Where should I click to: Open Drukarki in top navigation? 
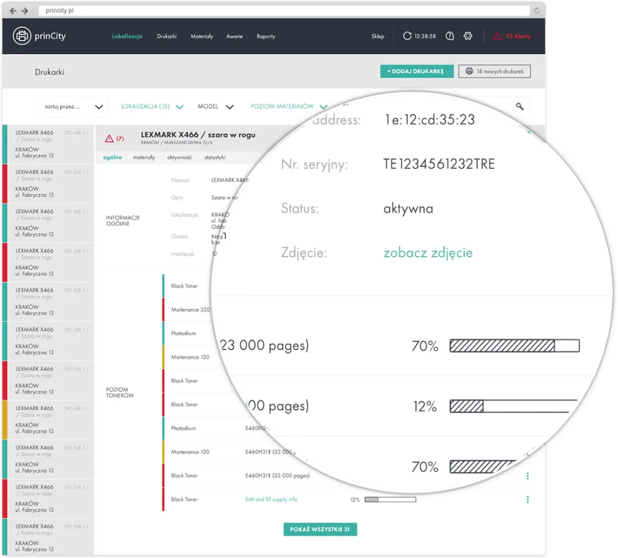coord(167,36)
